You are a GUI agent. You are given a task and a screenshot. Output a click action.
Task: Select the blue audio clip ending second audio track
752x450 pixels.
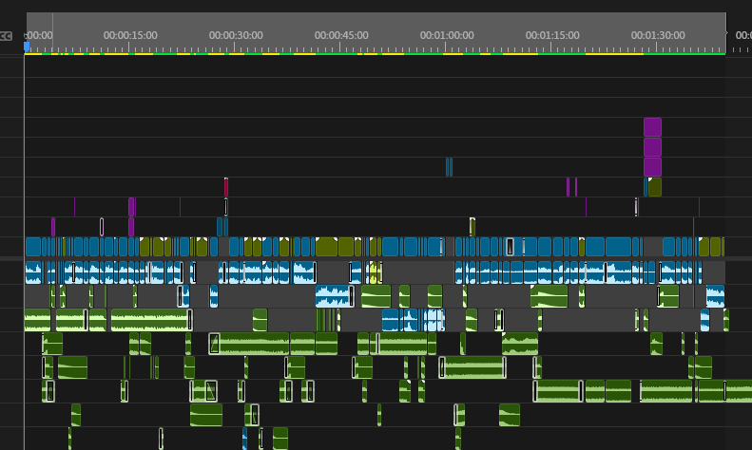pyautogui.click(x=715, y=296)
